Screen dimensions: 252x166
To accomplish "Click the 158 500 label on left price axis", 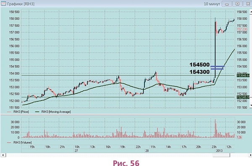I will point(14,12).
